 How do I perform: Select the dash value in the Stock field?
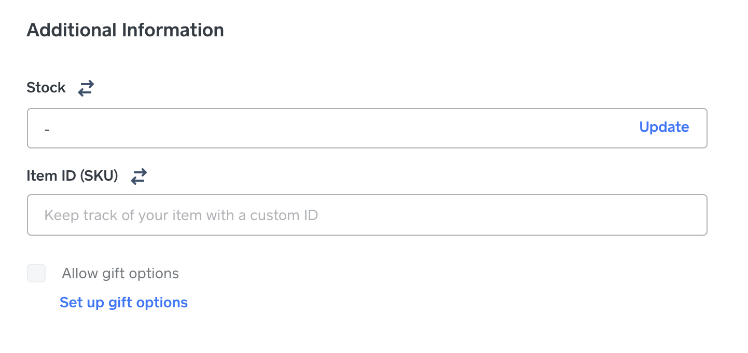[x=47, y=128]
